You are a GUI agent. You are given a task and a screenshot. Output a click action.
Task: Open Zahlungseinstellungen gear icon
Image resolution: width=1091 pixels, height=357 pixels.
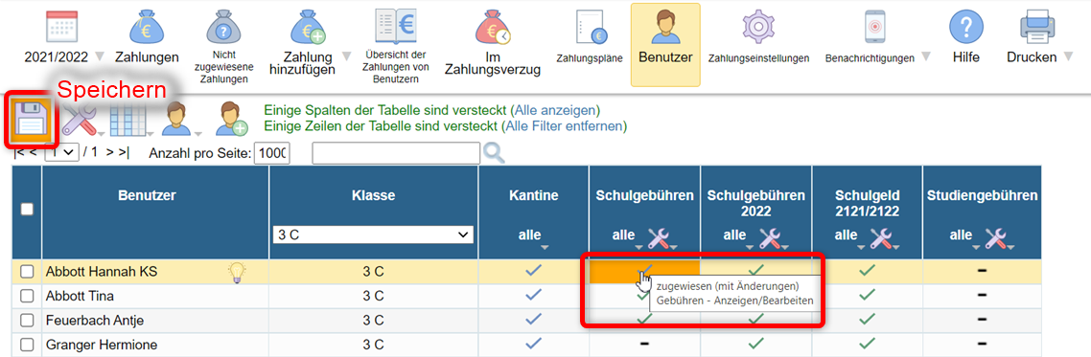(x=757, y=29)
